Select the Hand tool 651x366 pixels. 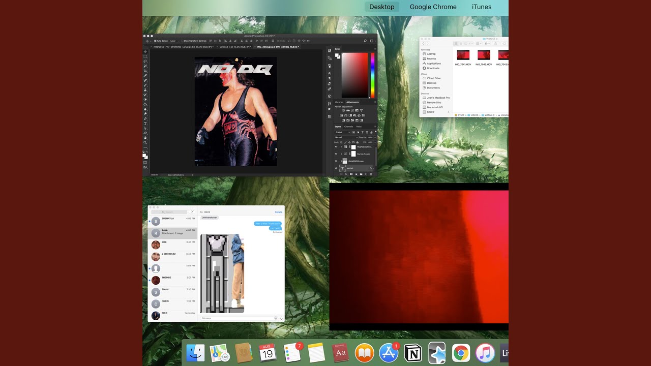point(145,137)
